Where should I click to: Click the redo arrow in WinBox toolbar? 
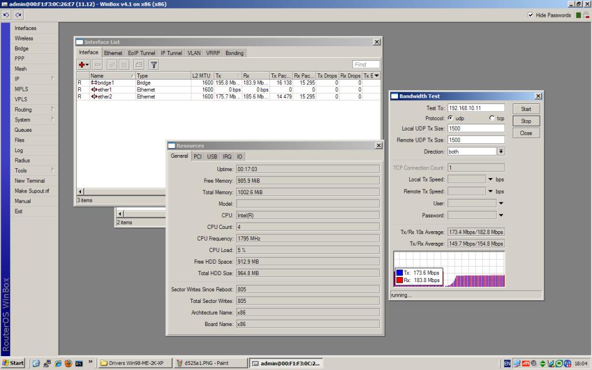(18, 14)
